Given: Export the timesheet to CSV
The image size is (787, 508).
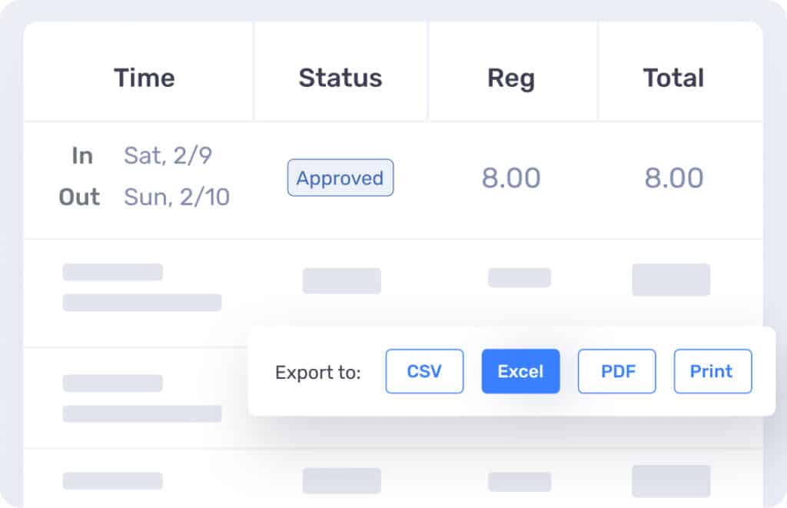Looking at the screenshot, I should click(424, 371).
